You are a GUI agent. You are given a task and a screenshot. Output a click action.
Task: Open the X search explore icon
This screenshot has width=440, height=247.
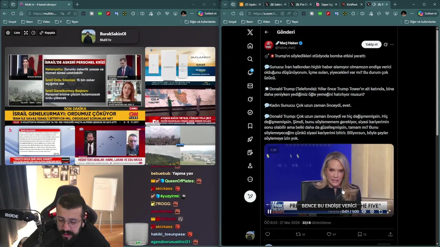250,59
